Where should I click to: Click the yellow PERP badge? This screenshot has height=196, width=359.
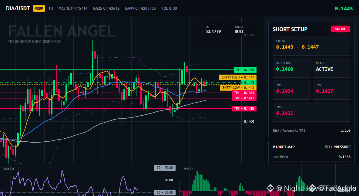[39, 8]
